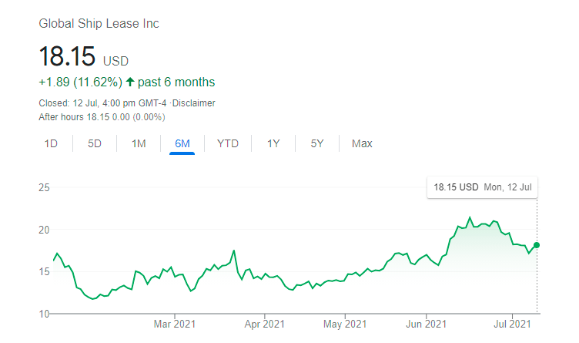
Task: Show the YTD chart range
Action: pyautogui.click(x=228, y=143)
